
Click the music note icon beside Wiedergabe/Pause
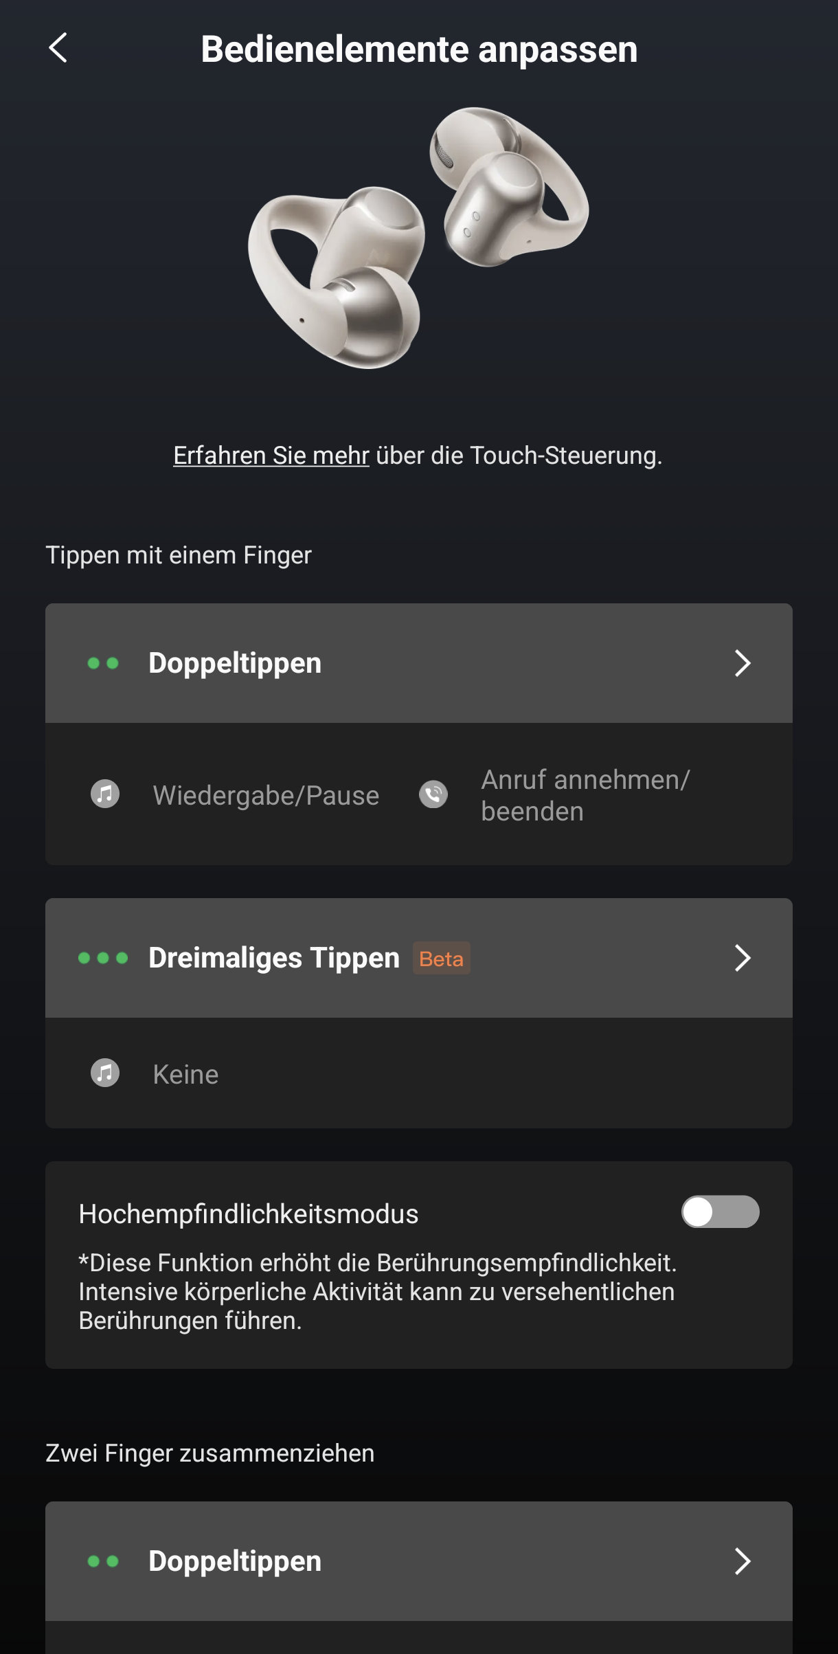[105, 794]
